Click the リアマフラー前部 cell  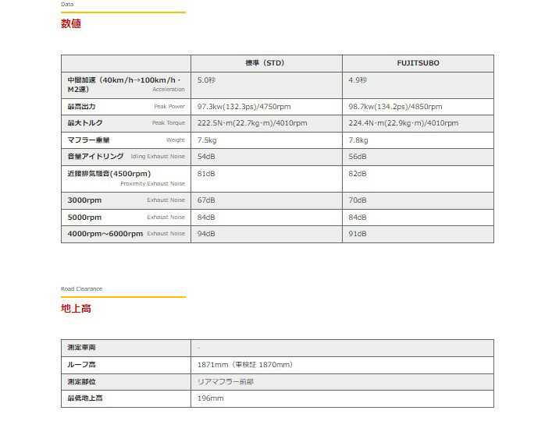pyautogui.click(x=225, y=381)
